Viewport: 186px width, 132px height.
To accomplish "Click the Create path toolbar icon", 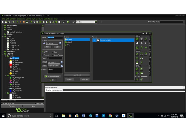I will pyautogui.click(x=40, y=22).
